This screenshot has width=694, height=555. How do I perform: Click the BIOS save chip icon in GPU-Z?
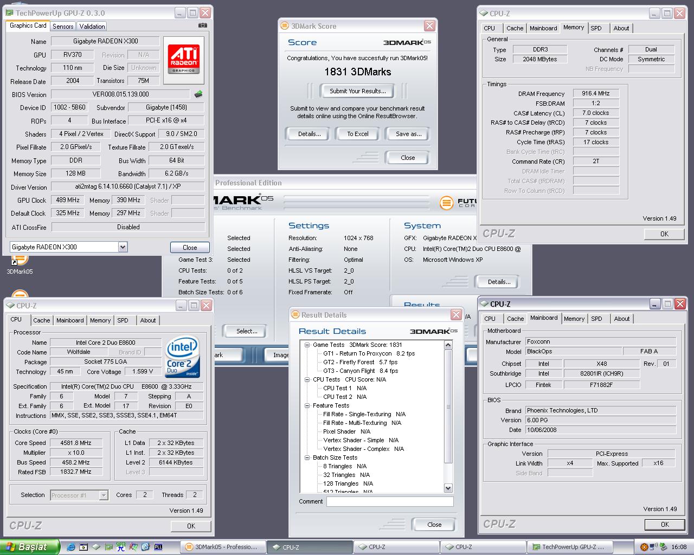pos(198,94)
